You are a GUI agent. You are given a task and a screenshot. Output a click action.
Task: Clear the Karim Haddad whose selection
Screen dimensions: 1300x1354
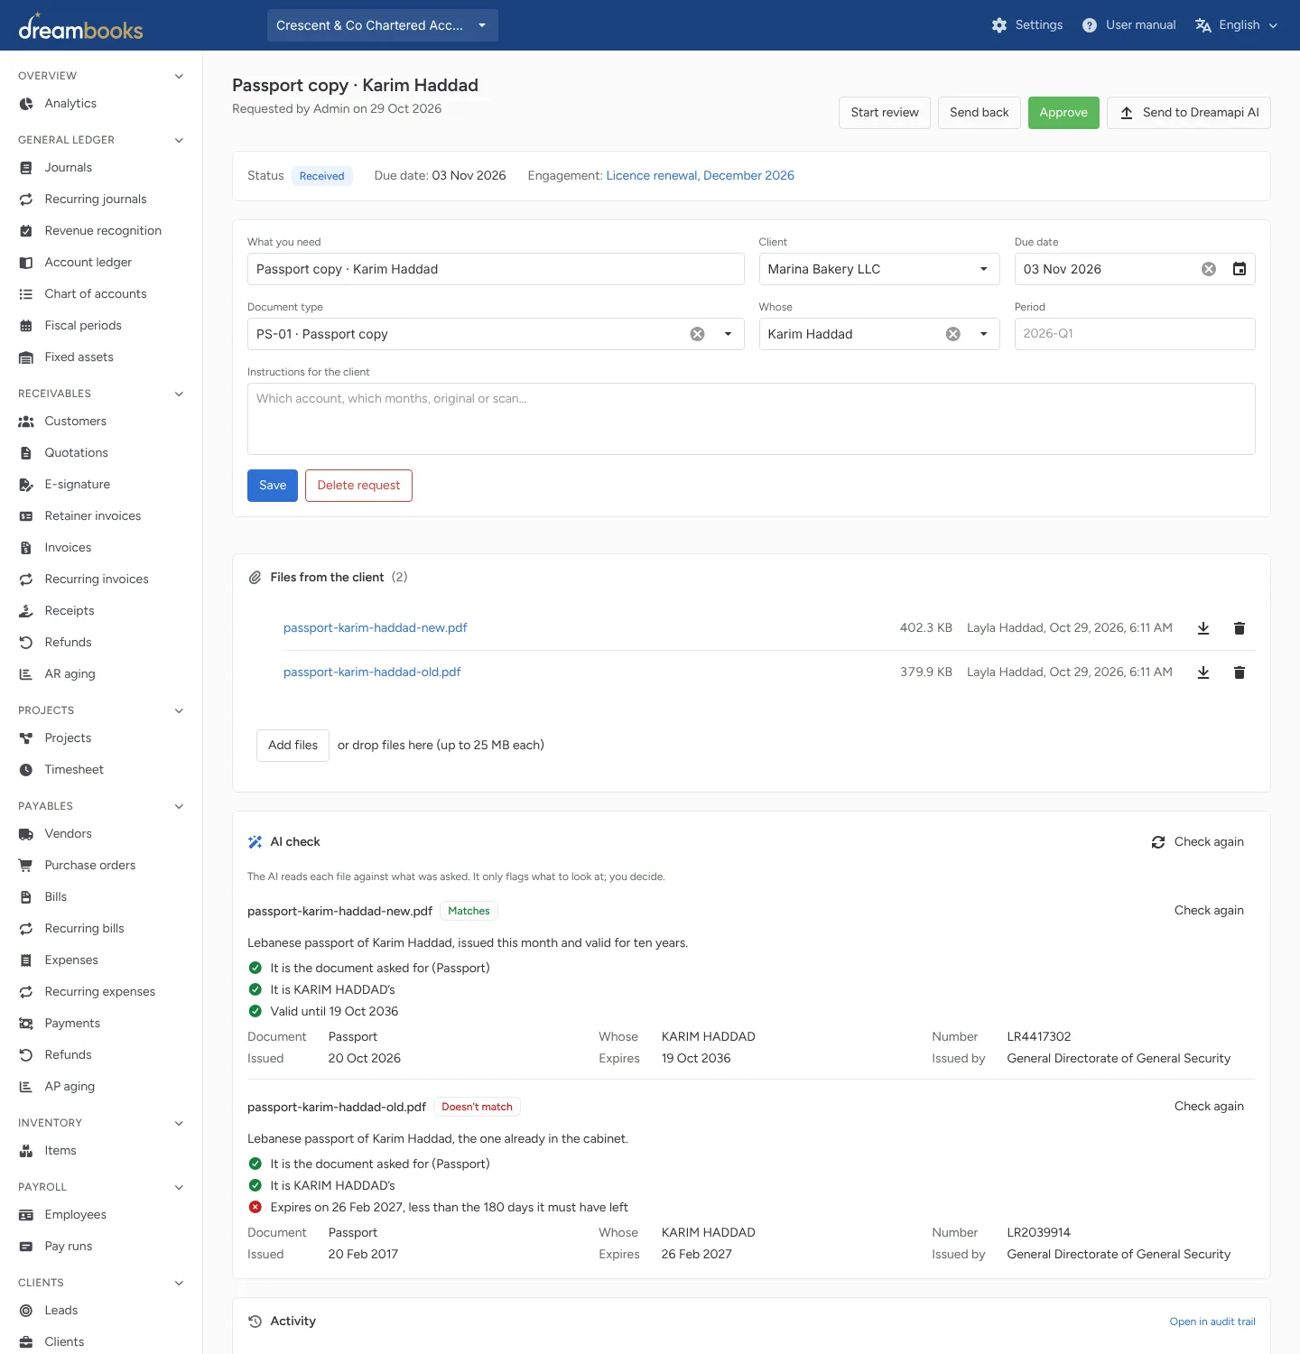coord(953,334)
